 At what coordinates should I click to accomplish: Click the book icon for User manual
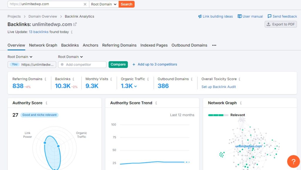pos(240,16)
